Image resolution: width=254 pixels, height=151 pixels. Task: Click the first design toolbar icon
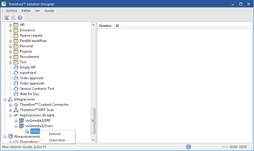[x=7, y=18]
